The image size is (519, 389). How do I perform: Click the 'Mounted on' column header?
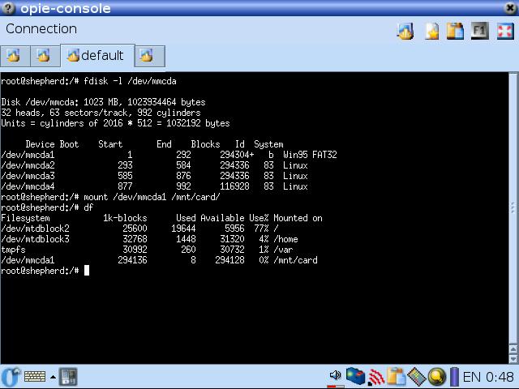coord(298,218)
